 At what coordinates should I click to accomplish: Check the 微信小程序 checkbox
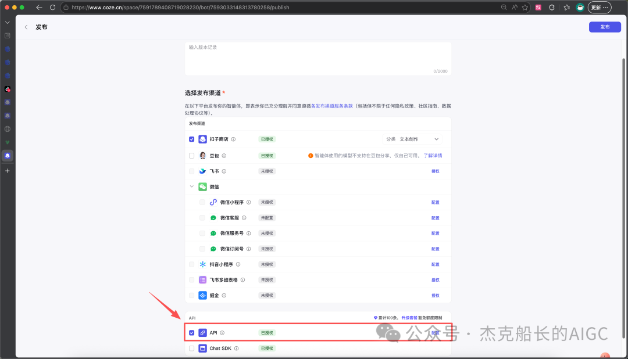click(x=202, y=202)
